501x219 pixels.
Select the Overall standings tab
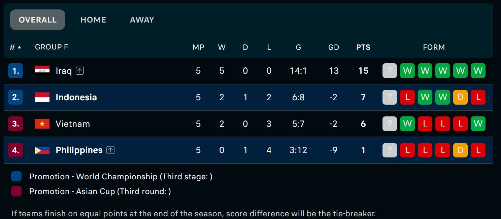[38, 20]
